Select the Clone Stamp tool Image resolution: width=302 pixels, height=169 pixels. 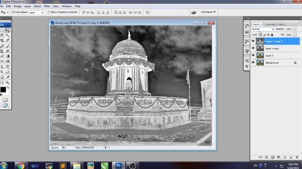tap(2, 51)
